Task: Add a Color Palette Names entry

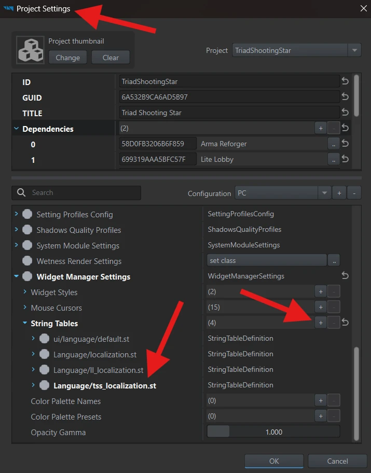Action: [x=321, y=400]
